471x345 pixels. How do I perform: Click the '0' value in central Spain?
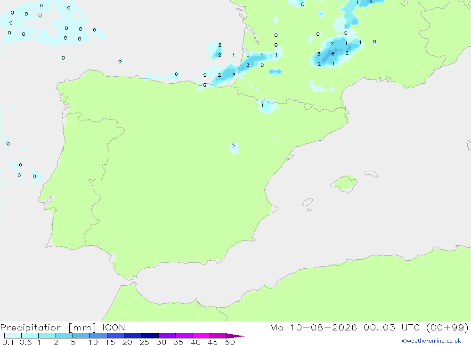(x=233, y=145)
